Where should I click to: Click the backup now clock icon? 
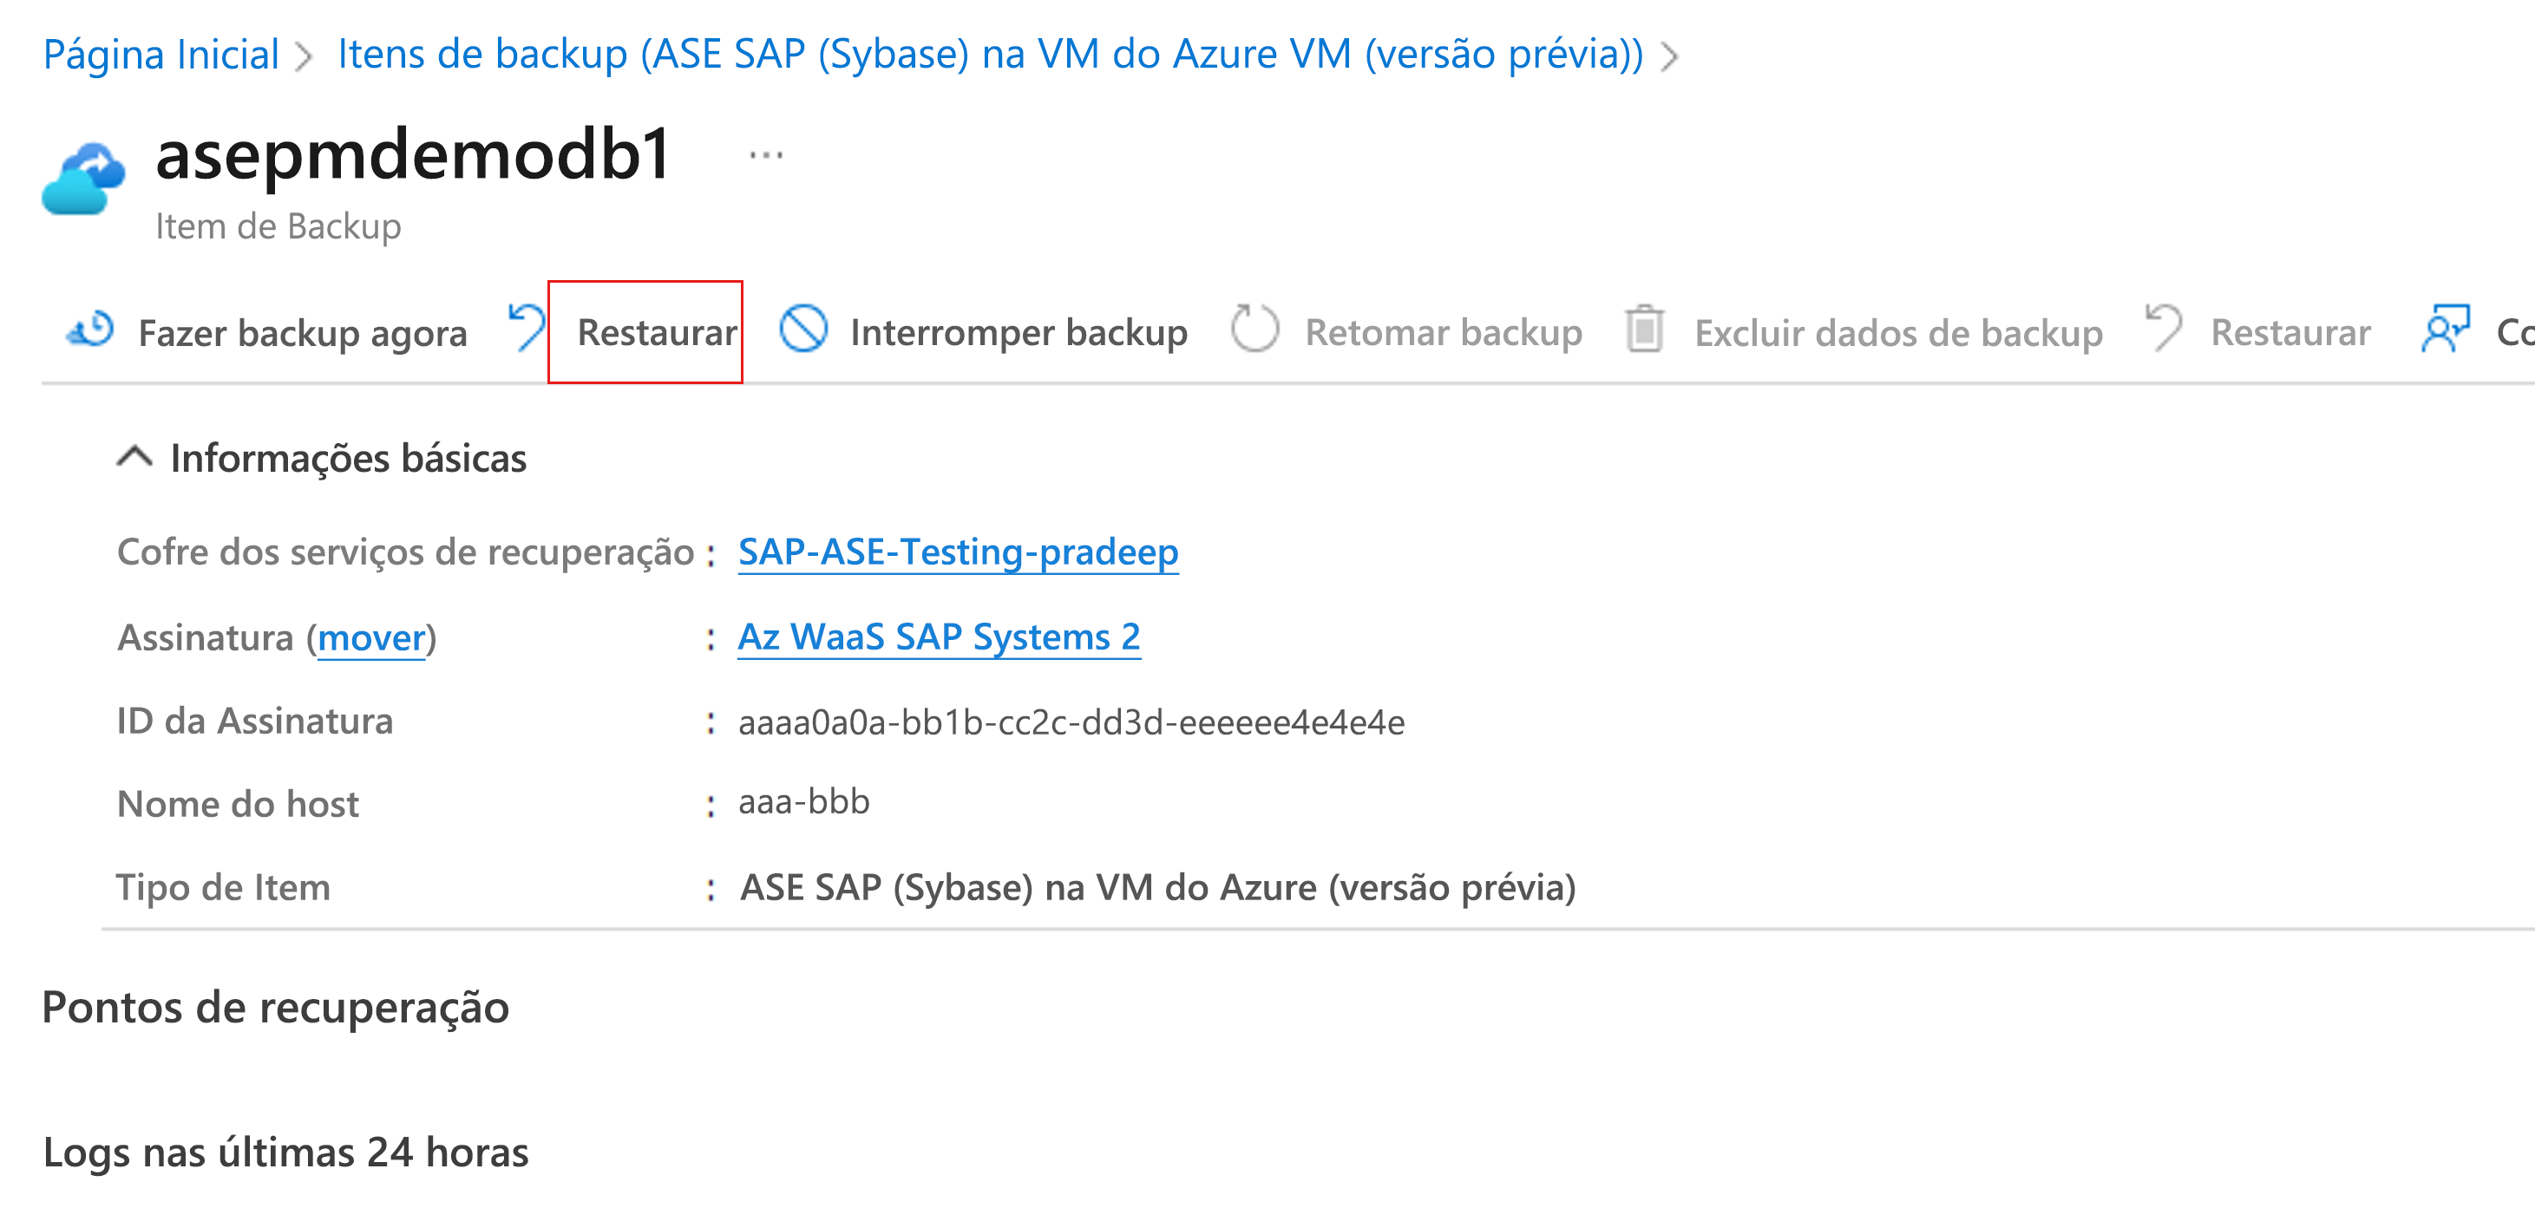91,330
